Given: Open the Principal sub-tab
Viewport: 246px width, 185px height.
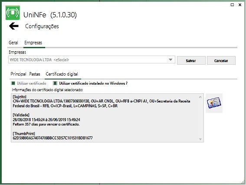Looking at the screenshot, I should pyautogui.click(x=18, y=74).
